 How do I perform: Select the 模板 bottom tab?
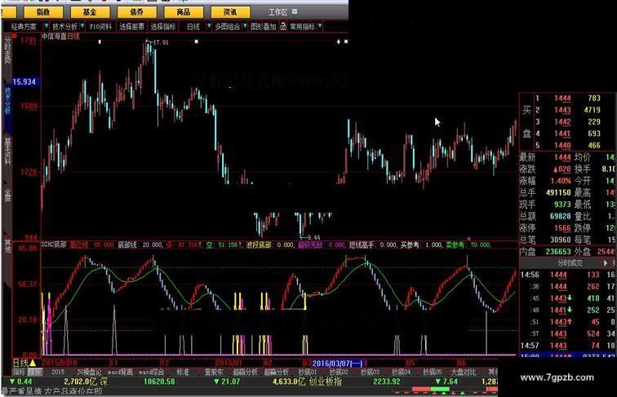pos(35,372)
